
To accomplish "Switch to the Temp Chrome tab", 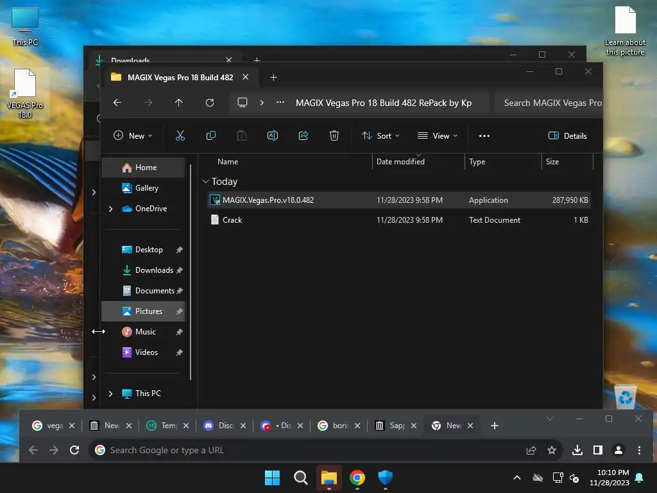I will (166, 426).
